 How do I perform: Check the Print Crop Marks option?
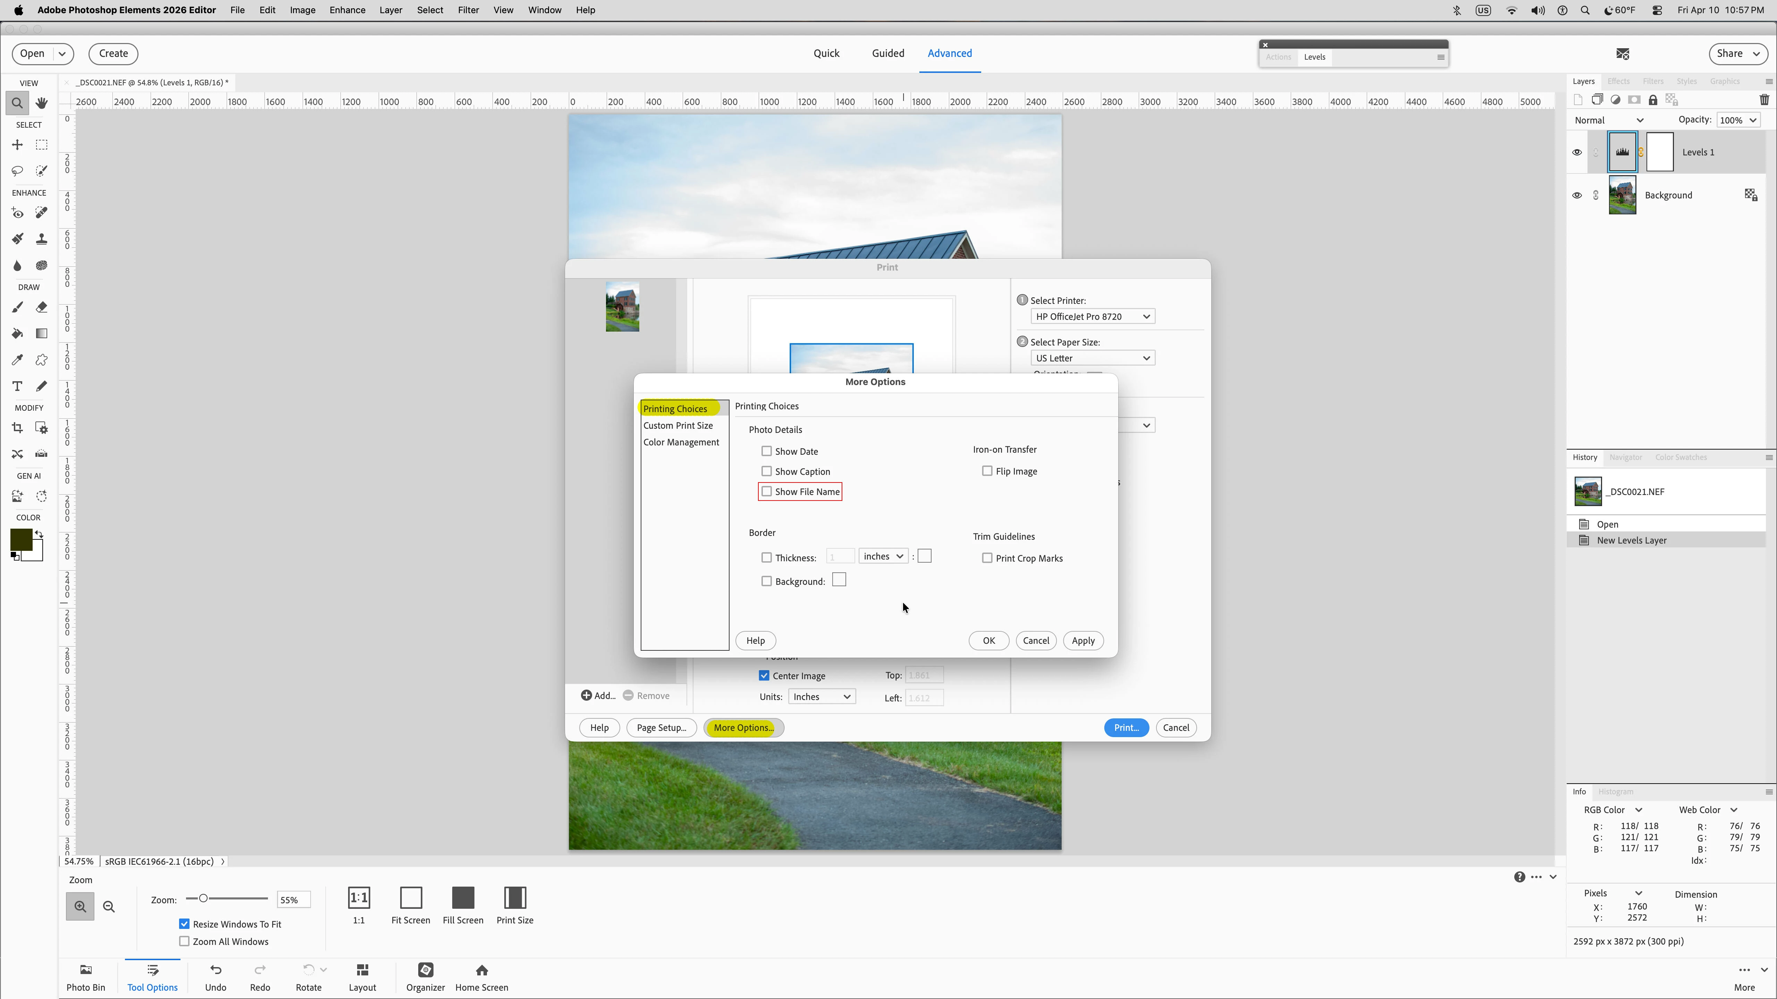pyautogui.click(x=987, y=558)
